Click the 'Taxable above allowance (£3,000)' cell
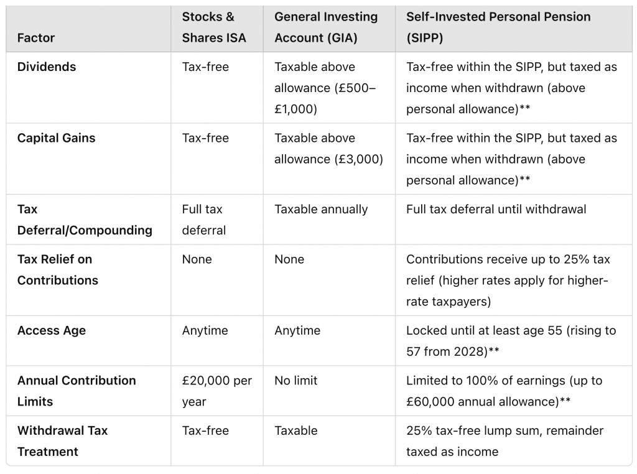 [328, 149]
